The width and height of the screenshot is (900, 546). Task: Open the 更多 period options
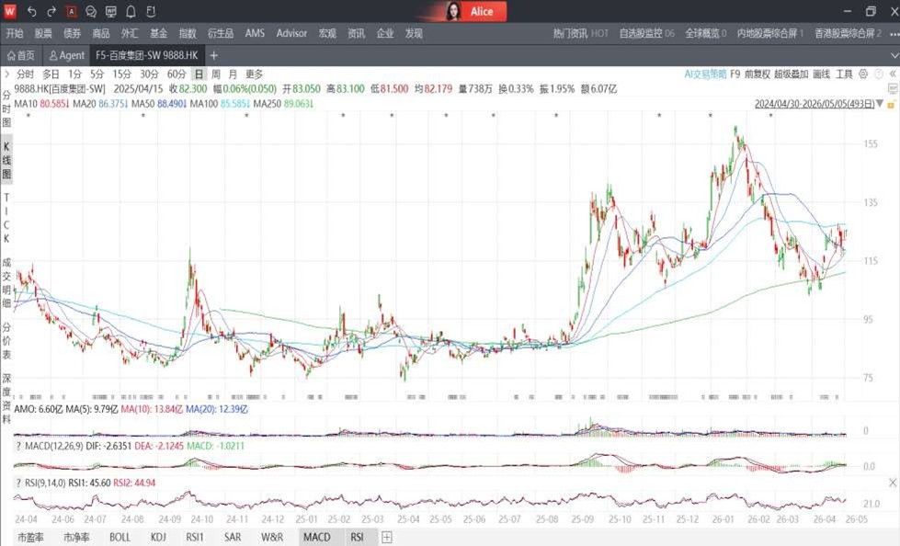[255, 74]
